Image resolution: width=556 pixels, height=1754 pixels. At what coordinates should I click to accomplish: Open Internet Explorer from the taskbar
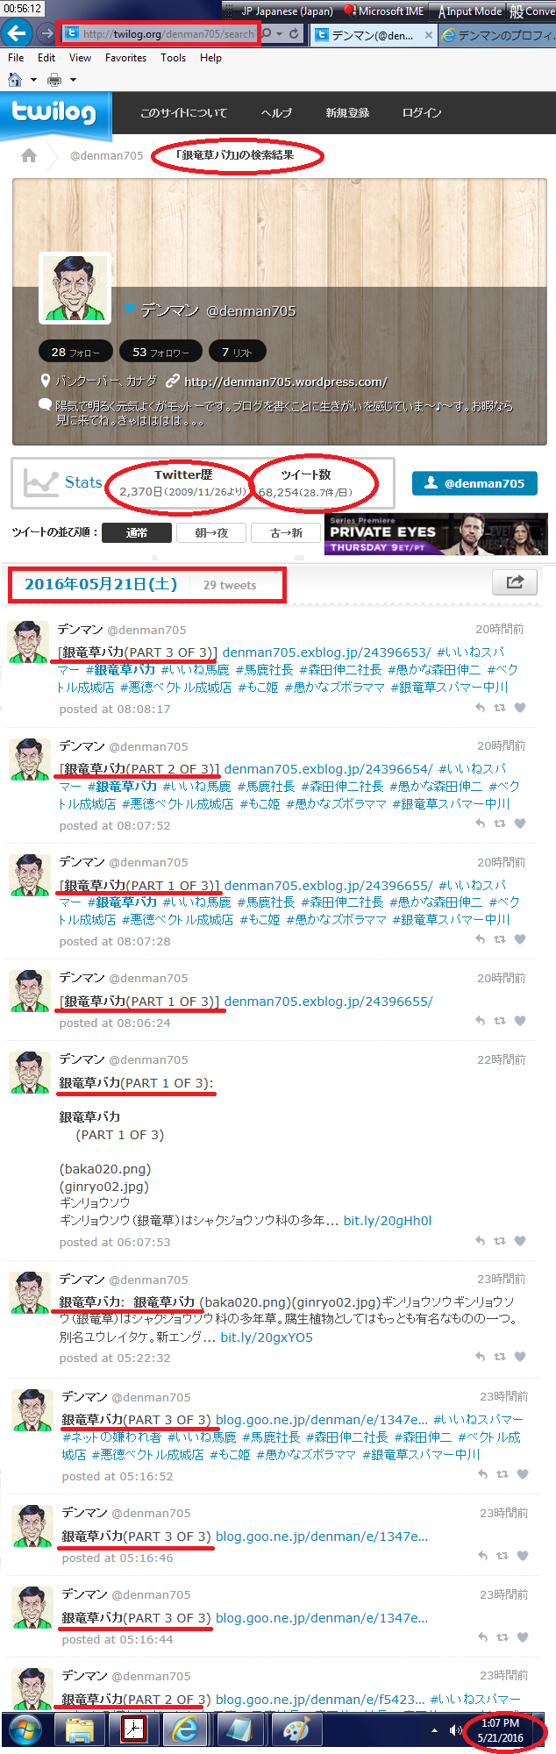[185, 1730]
